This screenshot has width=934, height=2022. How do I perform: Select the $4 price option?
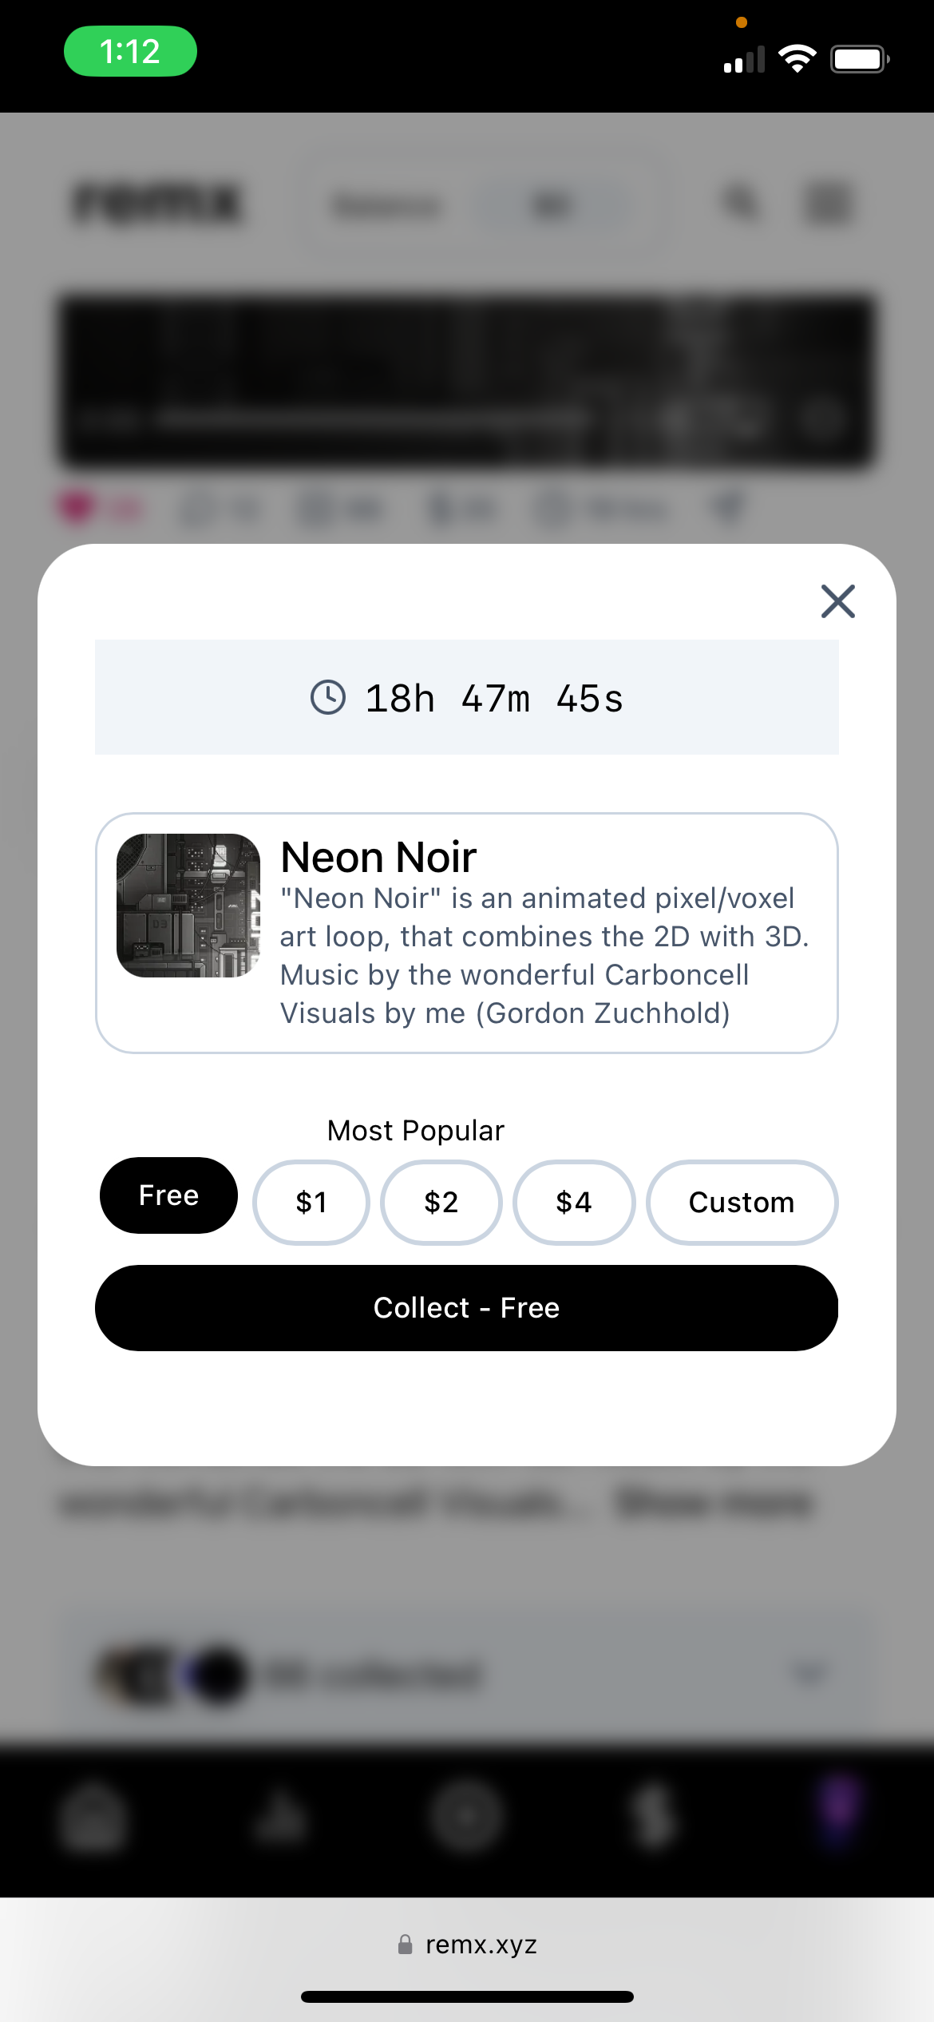(574, 1202)
